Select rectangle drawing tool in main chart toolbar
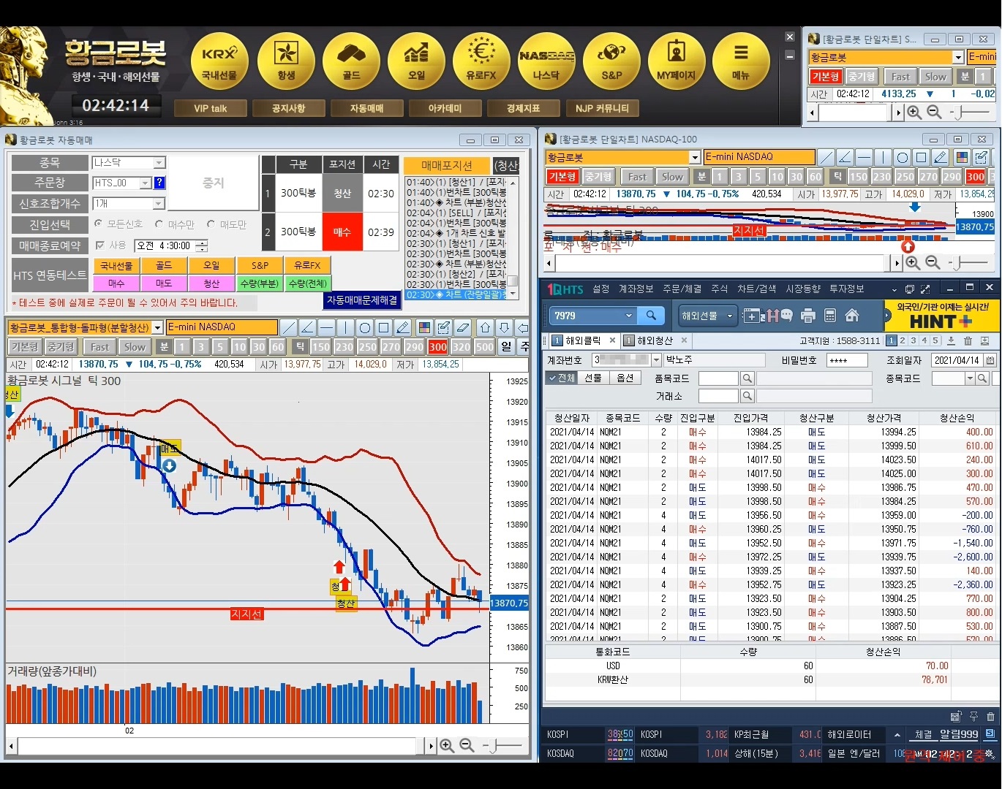This screenshot has width=1002, height=789. point(383,327)
